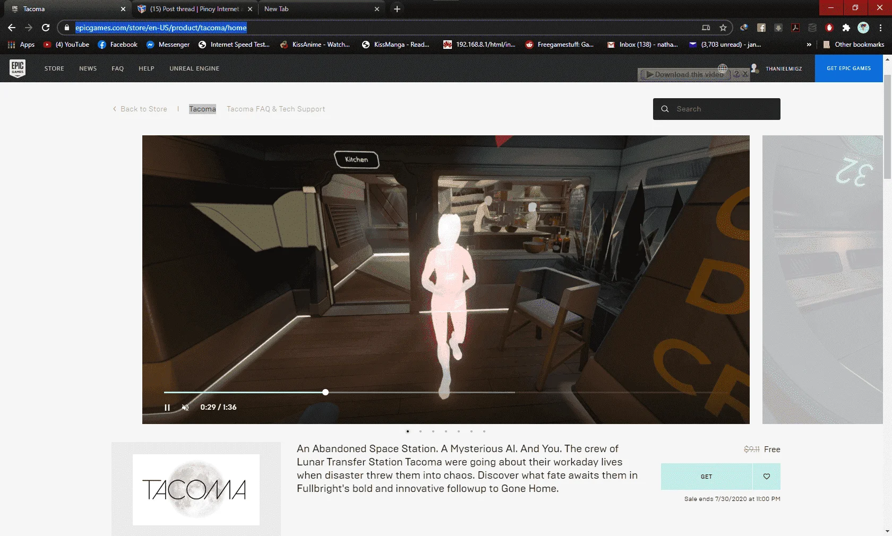Open the Apps shortcut in bookmarks bar
The width and height of the screenshot is (892, 536).
pyautogui.click(x=22, y=45)
